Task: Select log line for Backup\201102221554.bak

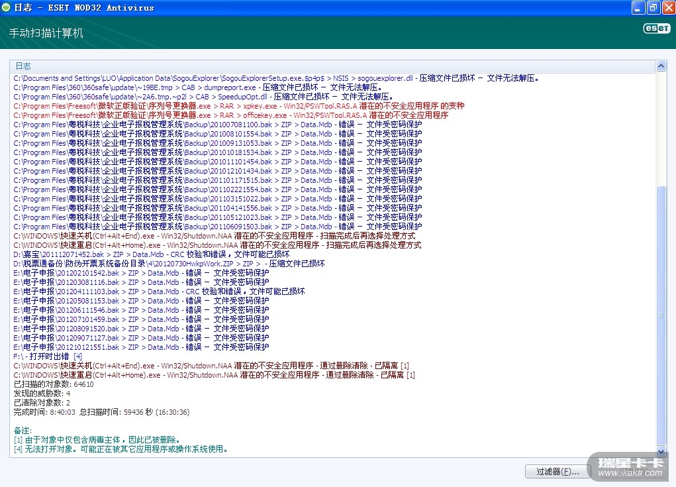Action: tap(218, 189)
